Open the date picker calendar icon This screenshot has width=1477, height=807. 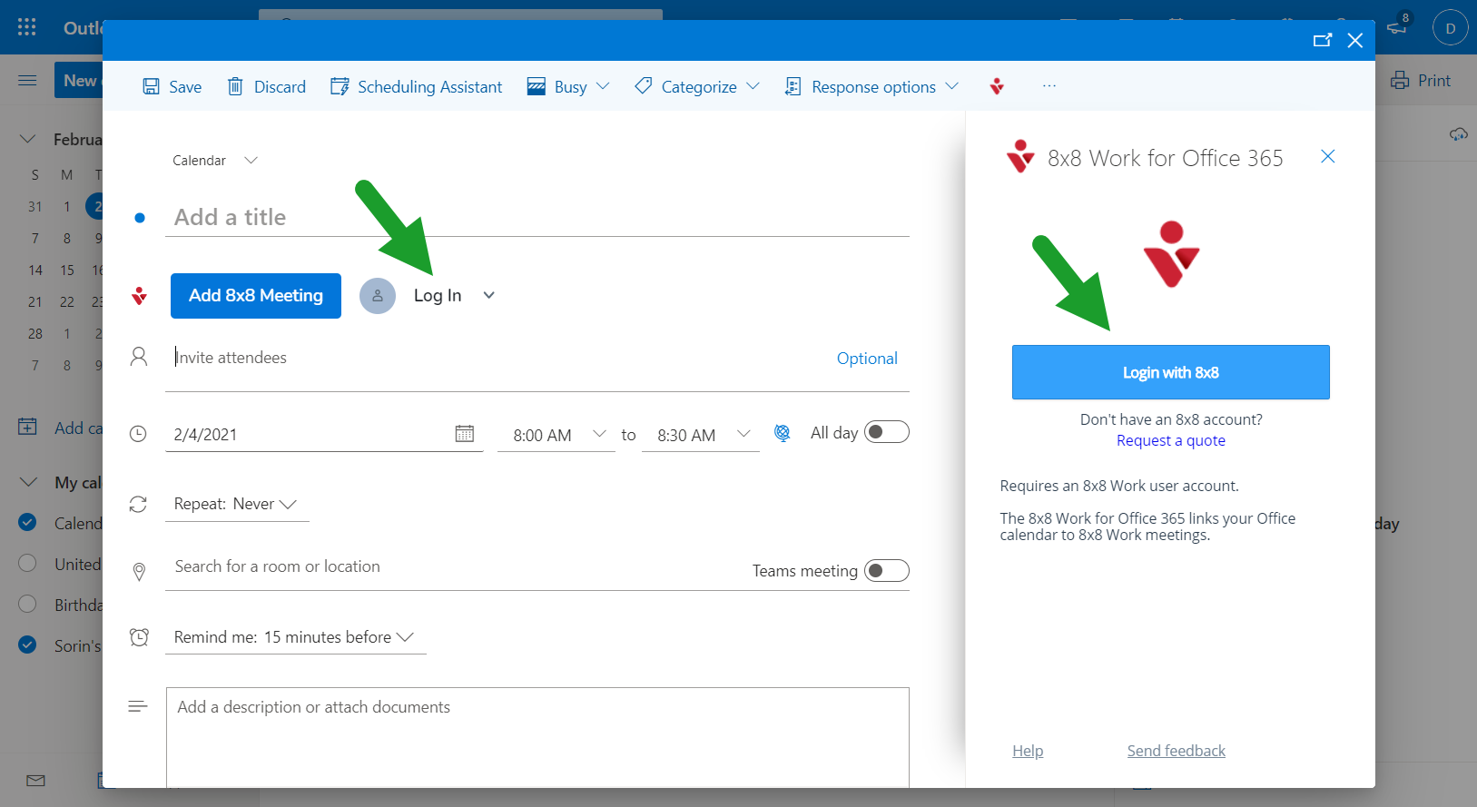(465, 434)
